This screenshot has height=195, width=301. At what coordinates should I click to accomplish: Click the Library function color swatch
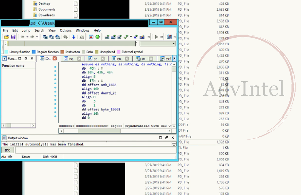click(x=6, y=52)
